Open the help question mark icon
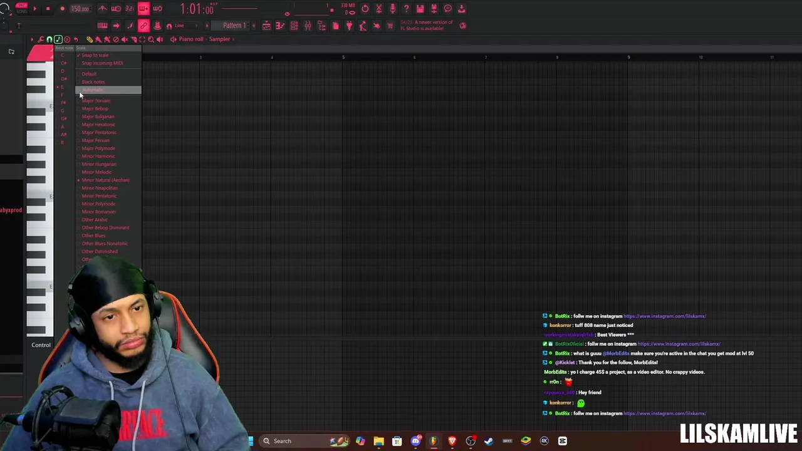Viewport: 802px width, 451px height. (x=406, y=9)
